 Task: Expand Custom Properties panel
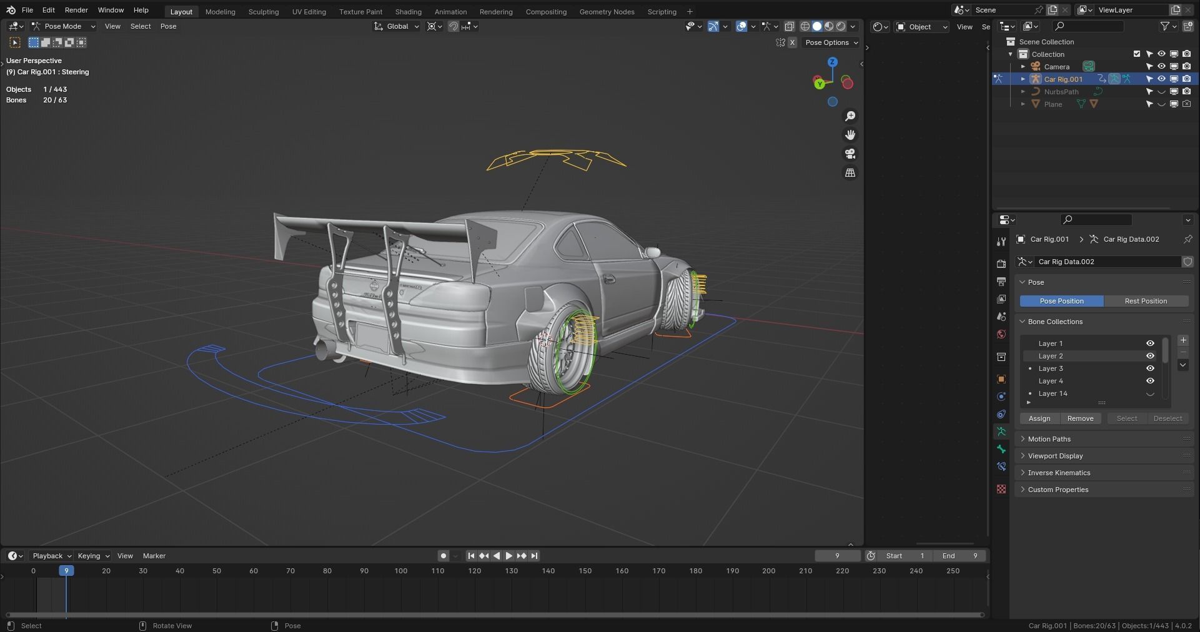click(1058, 490)
